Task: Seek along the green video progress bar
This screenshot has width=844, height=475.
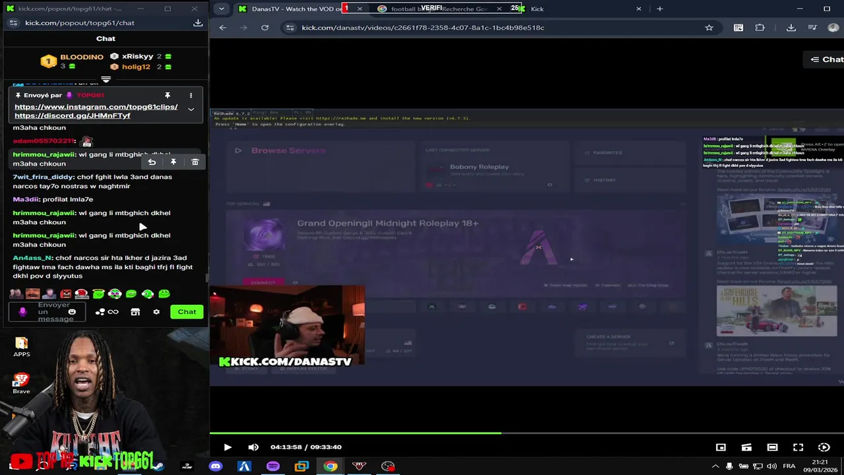Action: (526, 433)
